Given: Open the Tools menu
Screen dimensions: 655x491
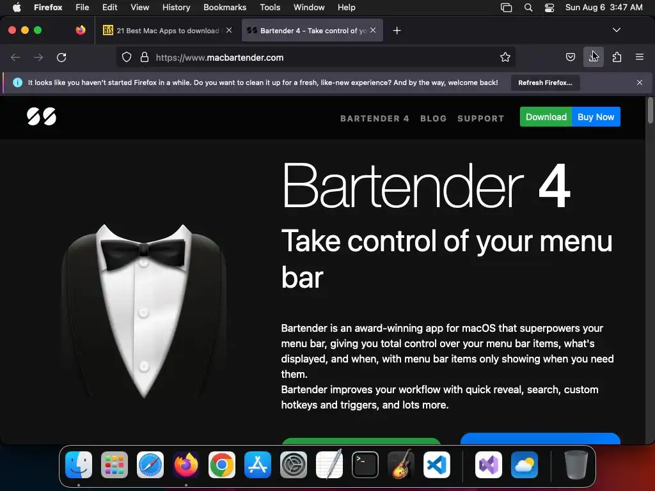Looking at the screenshot, I should pyautogui.click(x=270, y=8).
